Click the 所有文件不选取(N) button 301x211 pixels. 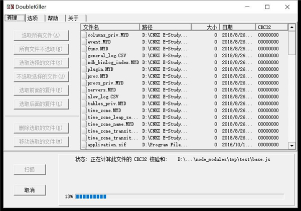pos(41,49)
